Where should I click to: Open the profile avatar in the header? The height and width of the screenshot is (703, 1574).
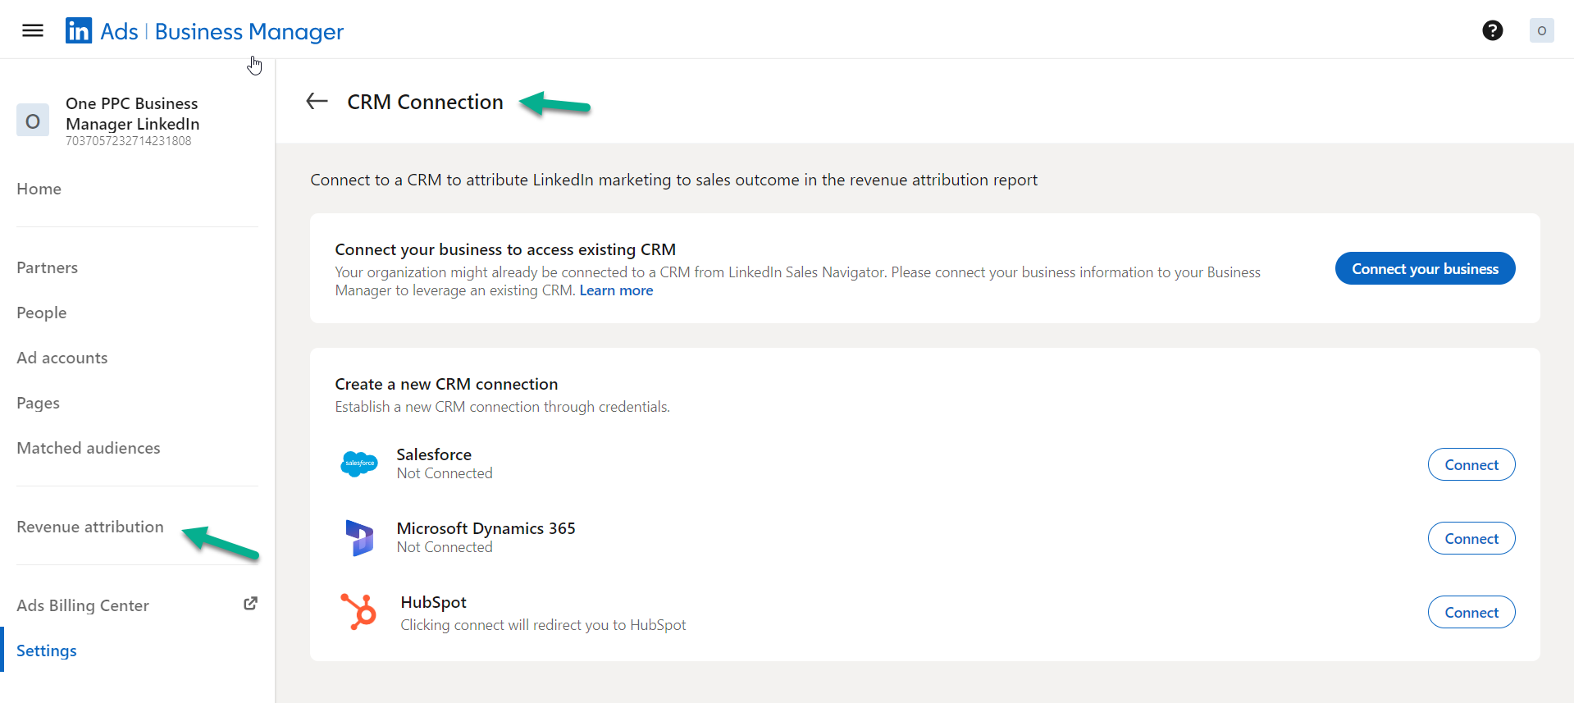1541,30
